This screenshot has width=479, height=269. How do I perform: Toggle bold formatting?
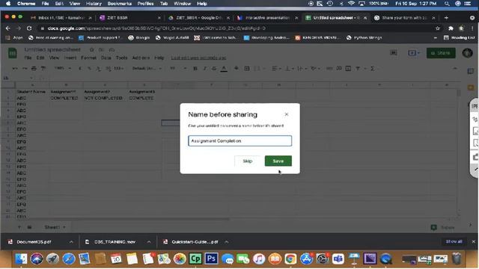click(x=195, y=68)
